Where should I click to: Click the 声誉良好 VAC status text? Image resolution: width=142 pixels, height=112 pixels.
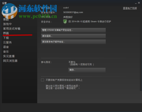(68, 17)
